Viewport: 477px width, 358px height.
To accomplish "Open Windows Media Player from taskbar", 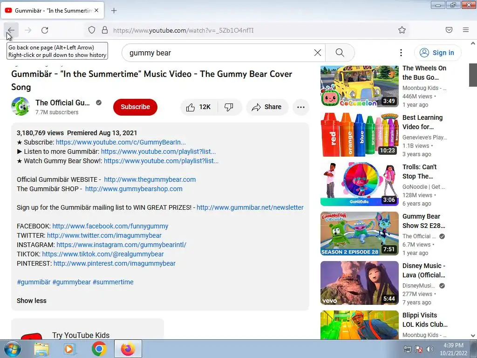I will click(x=70, y=349).
